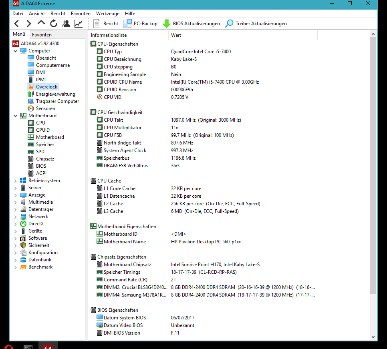Expand the Benchmark node
The height and width of the screenshot is (349, 387).
click(x=15, y=267)
